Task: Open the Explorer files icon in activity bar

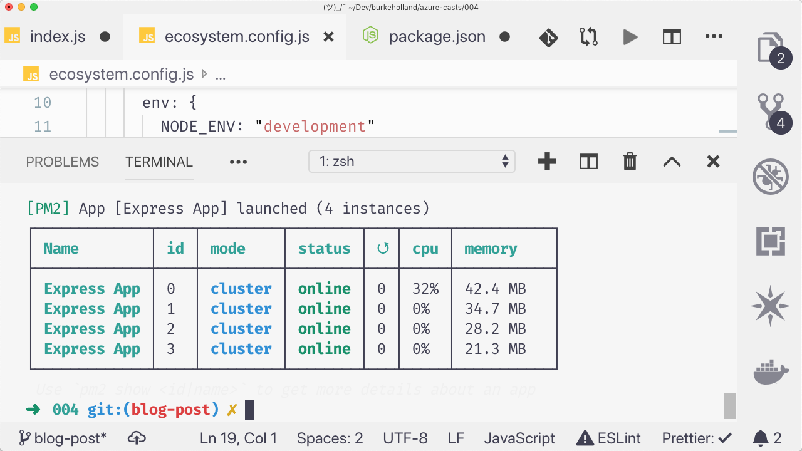Action: click(x=769, y=47)
